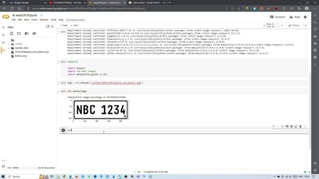Open Windows notification center

[314, 177]
